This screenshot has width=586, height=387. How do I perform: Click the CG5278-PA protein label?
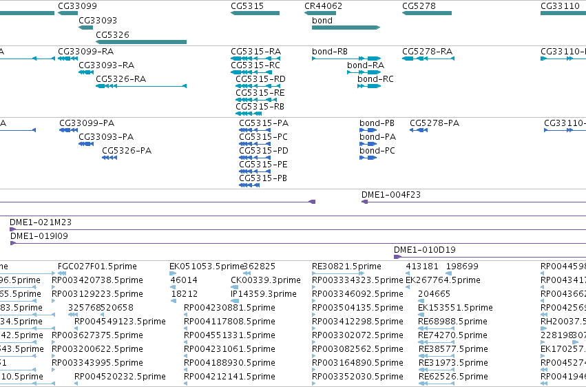pyautogui.click(x=435, y=123)
